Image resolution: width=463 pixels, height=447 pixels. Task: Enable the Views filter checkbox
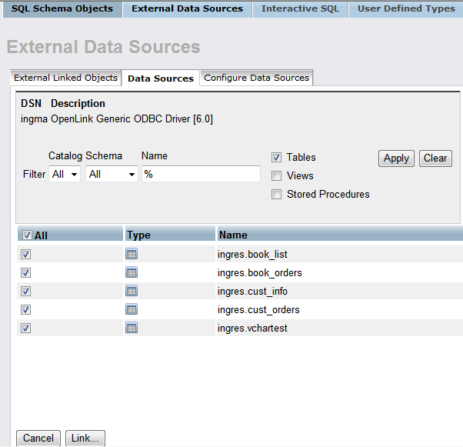click(276, 175)
